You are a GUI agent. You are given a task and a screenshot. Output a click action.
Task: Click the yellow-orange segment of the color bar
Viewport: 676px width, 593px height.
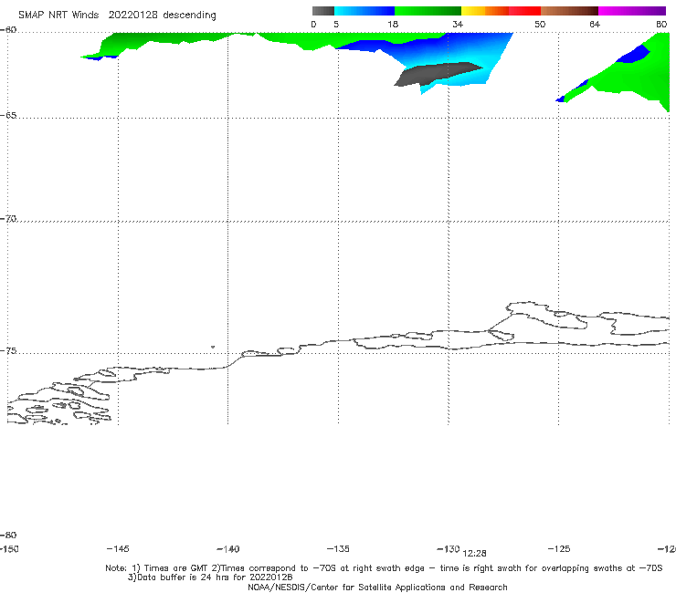pyautogui.click(x=484, y=11)
